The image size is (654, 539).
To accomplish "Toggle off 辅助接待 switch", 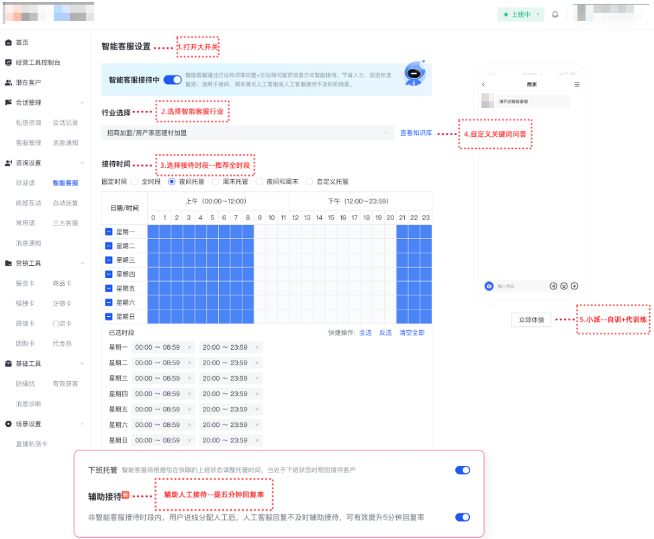I will [x=462, y=518].
